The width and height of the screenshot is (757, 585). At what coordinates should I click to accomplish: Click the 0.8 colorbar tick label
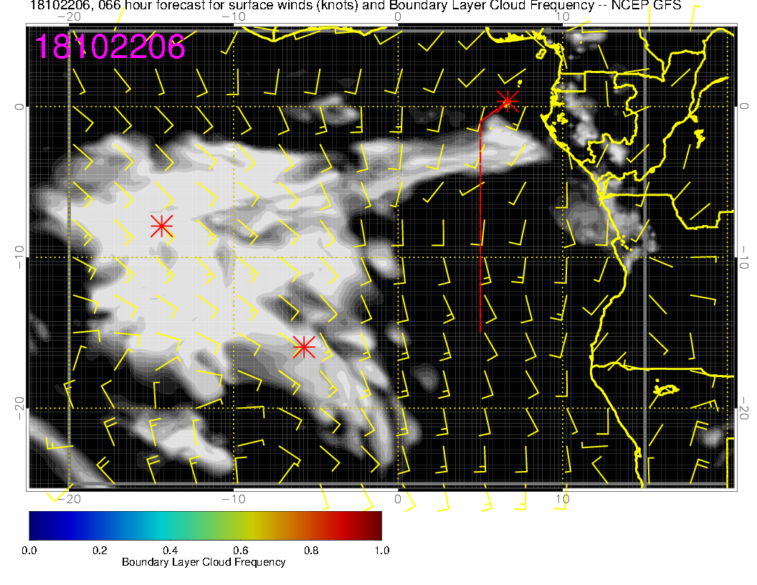click(311, 551)
